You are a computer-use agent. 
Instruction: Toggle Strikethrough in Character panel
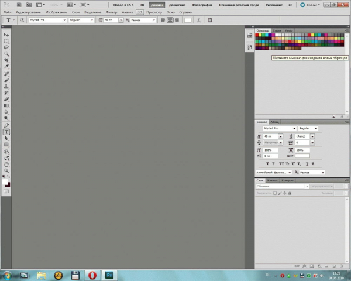(313, 164)
